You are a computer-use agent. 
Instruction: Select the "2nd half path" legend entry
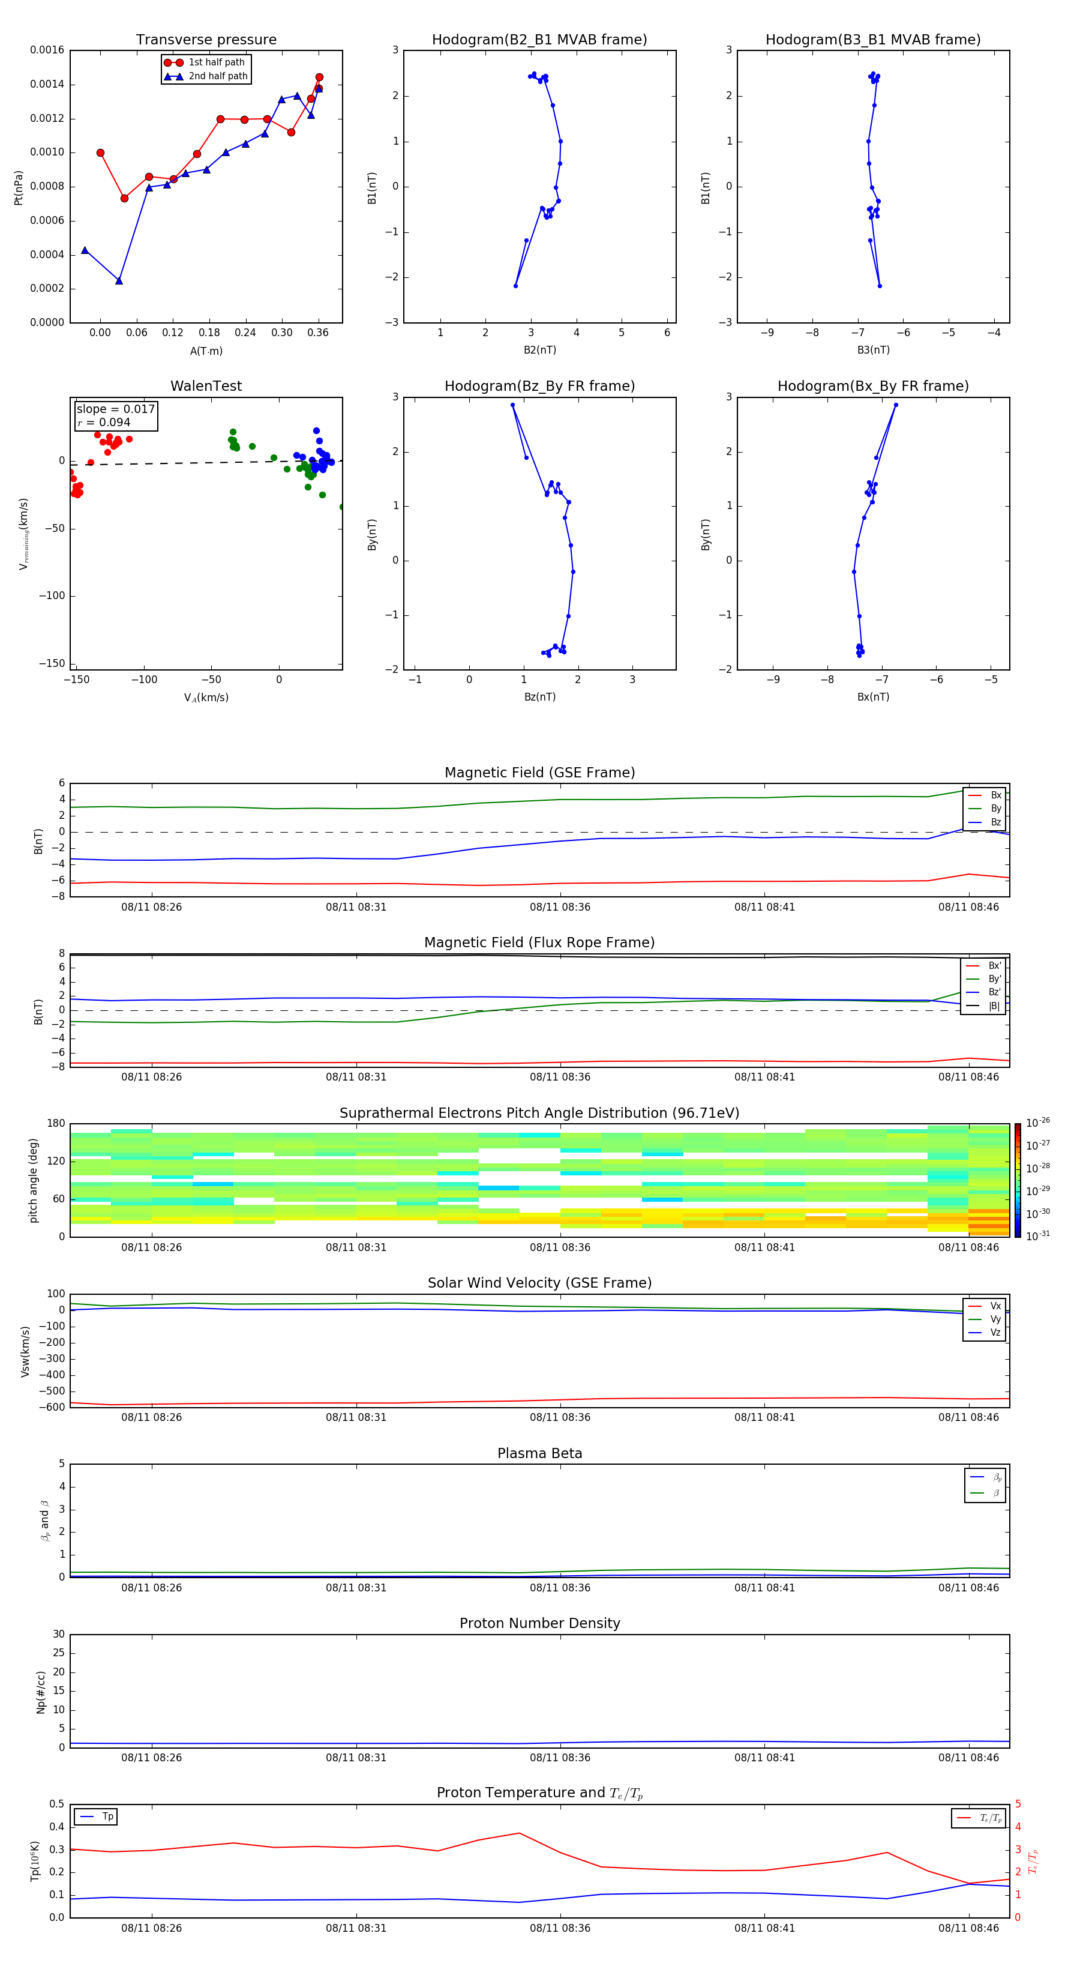[x=206, y=76]
